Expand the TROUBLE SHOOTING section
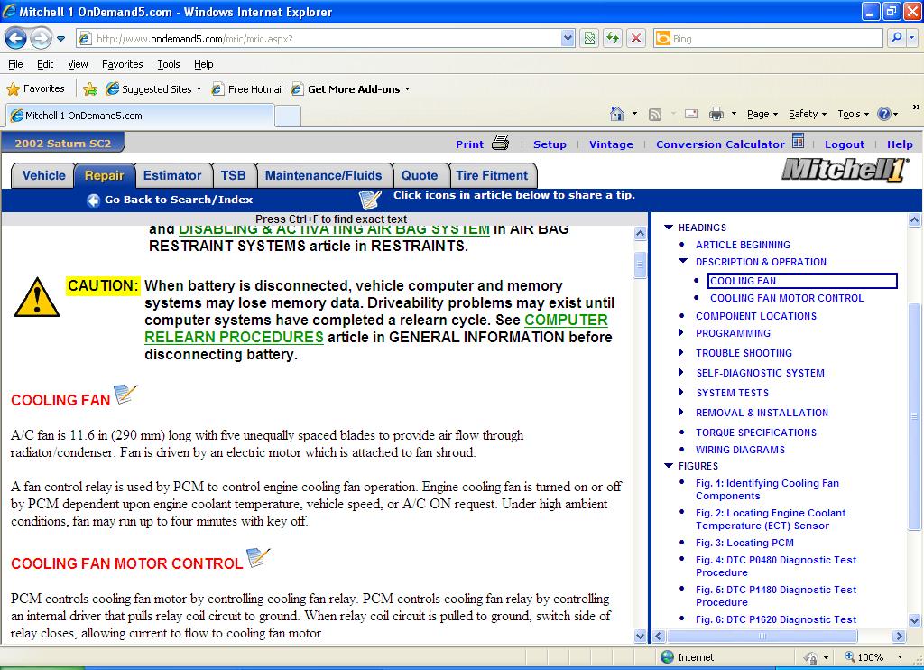The width and height of the screenshot is (924, 670). click(681, 353)
